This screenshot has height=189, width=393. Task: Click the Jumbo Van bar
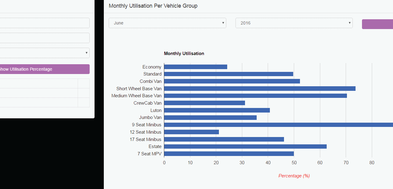210,117
